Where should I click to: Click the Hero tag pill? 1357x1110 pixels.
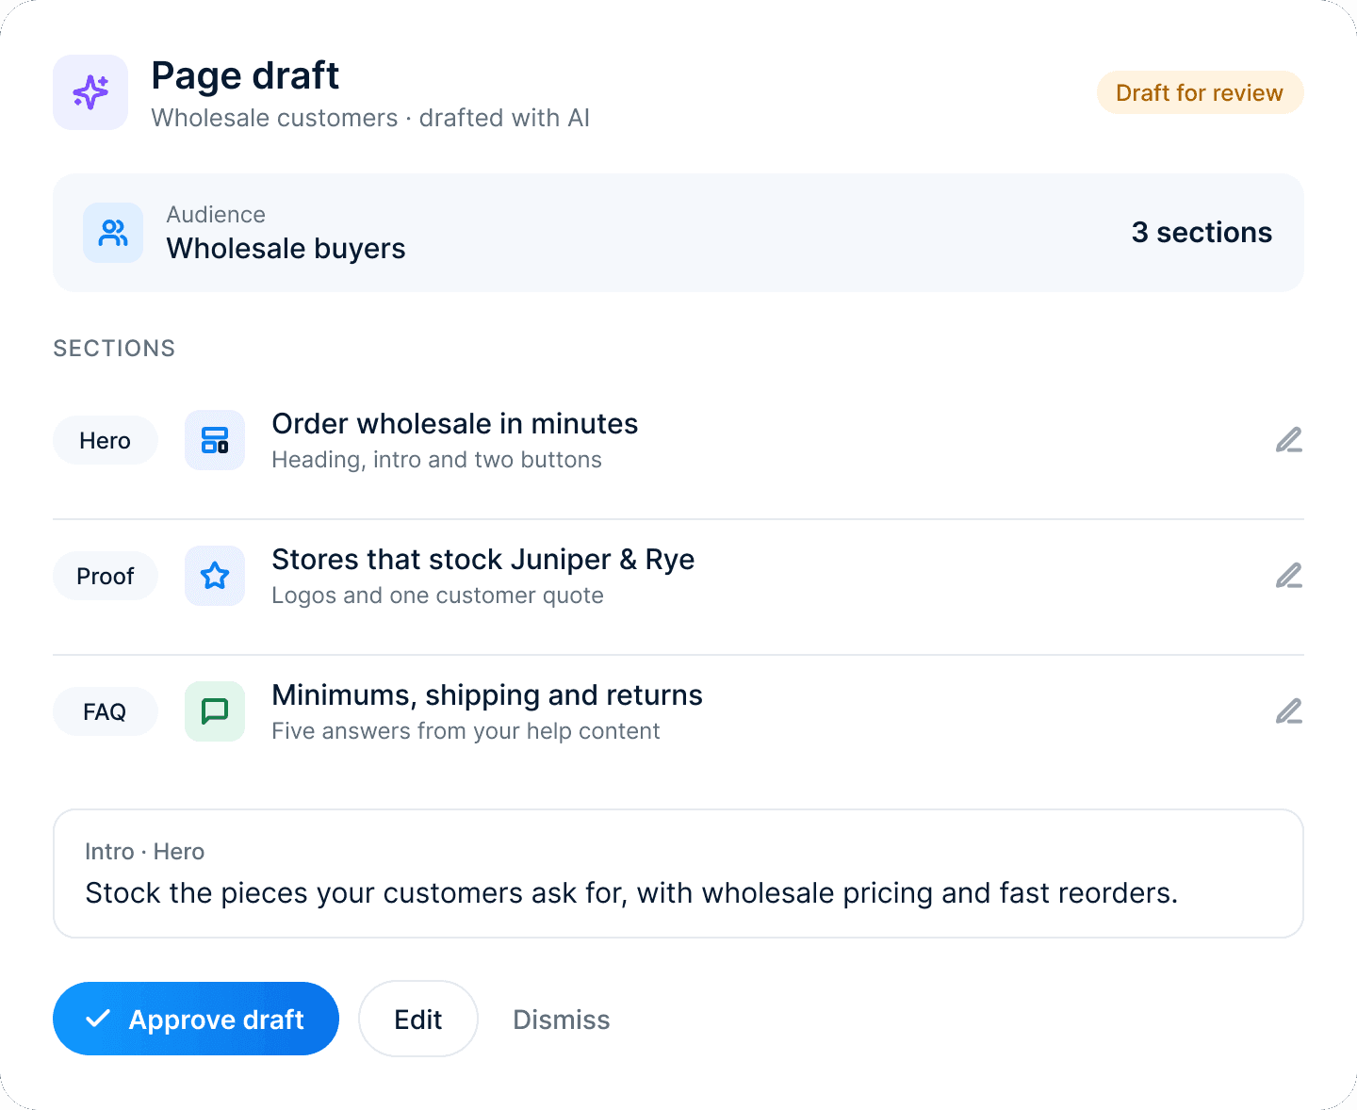[105, 440]
